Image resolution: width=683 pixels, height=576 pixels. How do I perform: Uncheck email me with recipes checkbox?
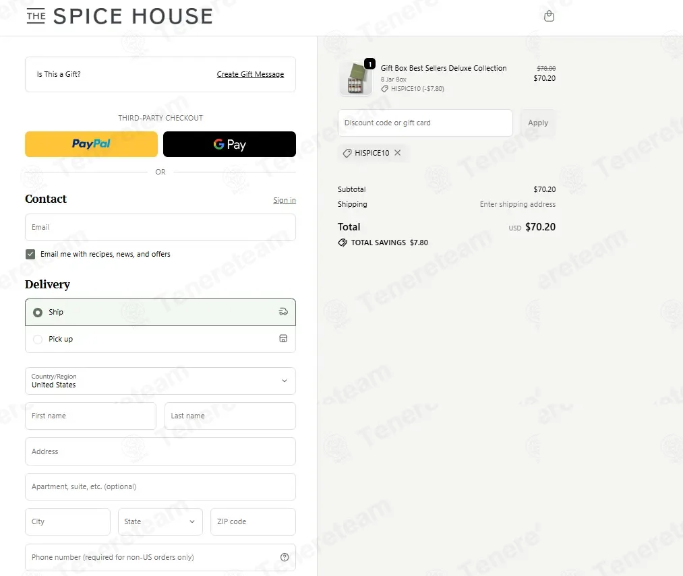coord(30,254)
